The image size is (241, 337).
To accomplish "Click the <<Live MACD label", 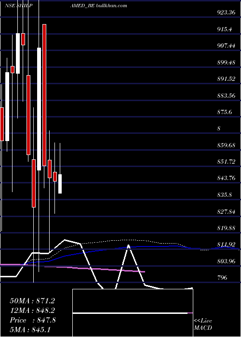I will click(203, 324).
